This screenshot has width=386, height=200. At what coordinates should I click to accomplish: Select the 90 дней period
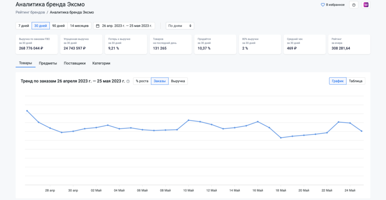(58, 26)
